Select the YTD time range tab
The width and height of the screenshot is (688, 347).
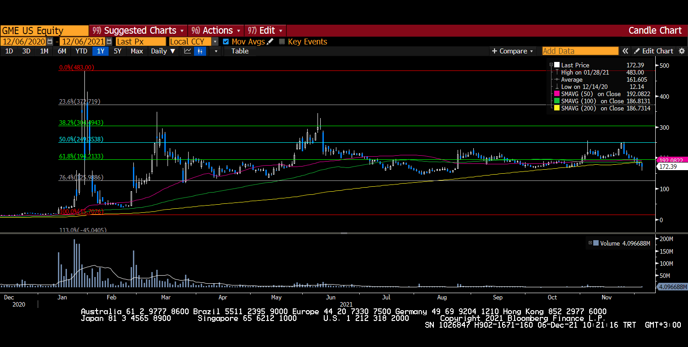81,51
